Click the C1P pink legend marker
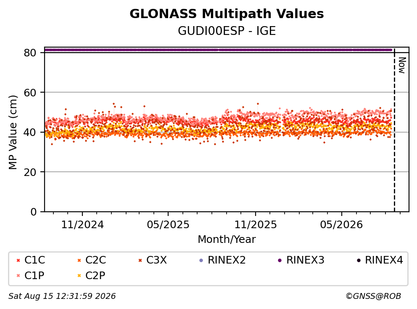The image size is (417, 309). (x=18, y=276)
